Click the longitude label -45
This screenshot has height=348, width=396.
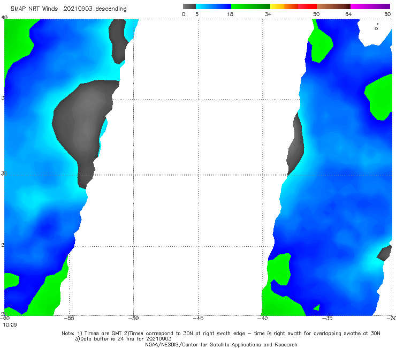(x=198, y=318)
